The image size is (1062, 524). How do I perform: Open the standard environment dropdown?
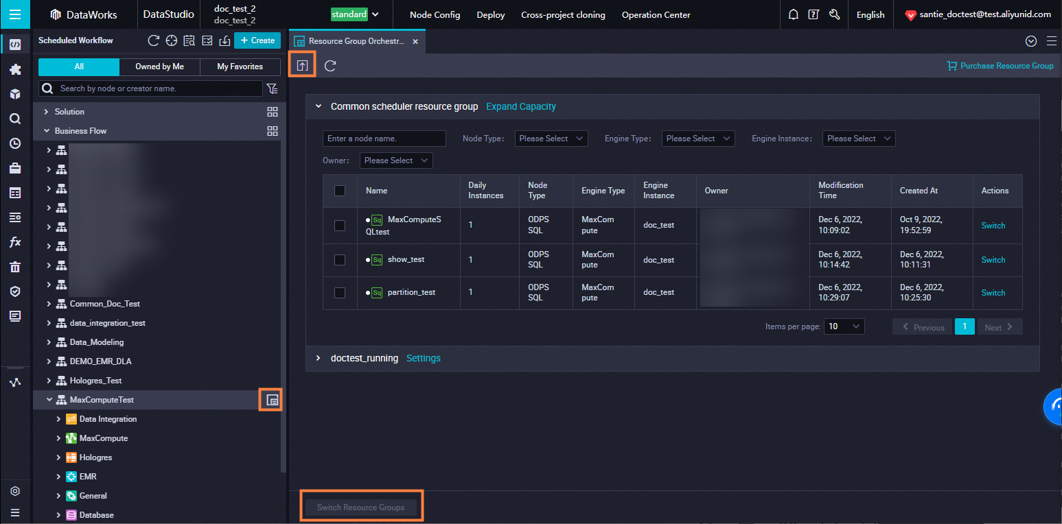pyautogui.click(x=355, y=14)
